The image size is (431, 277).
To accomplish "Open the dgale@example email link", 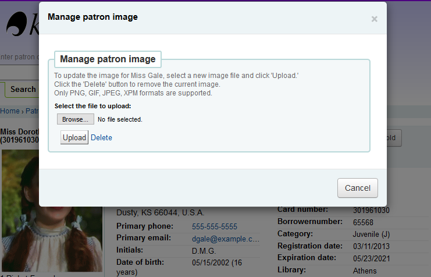I will 226,239.
